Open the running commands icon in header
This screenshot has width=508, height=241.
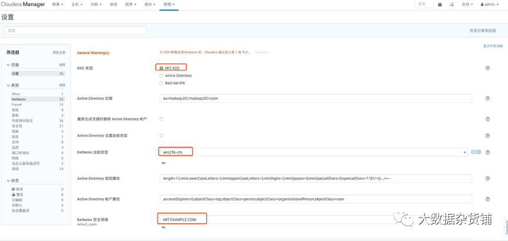pyautogui.click(x=452, y=5)
